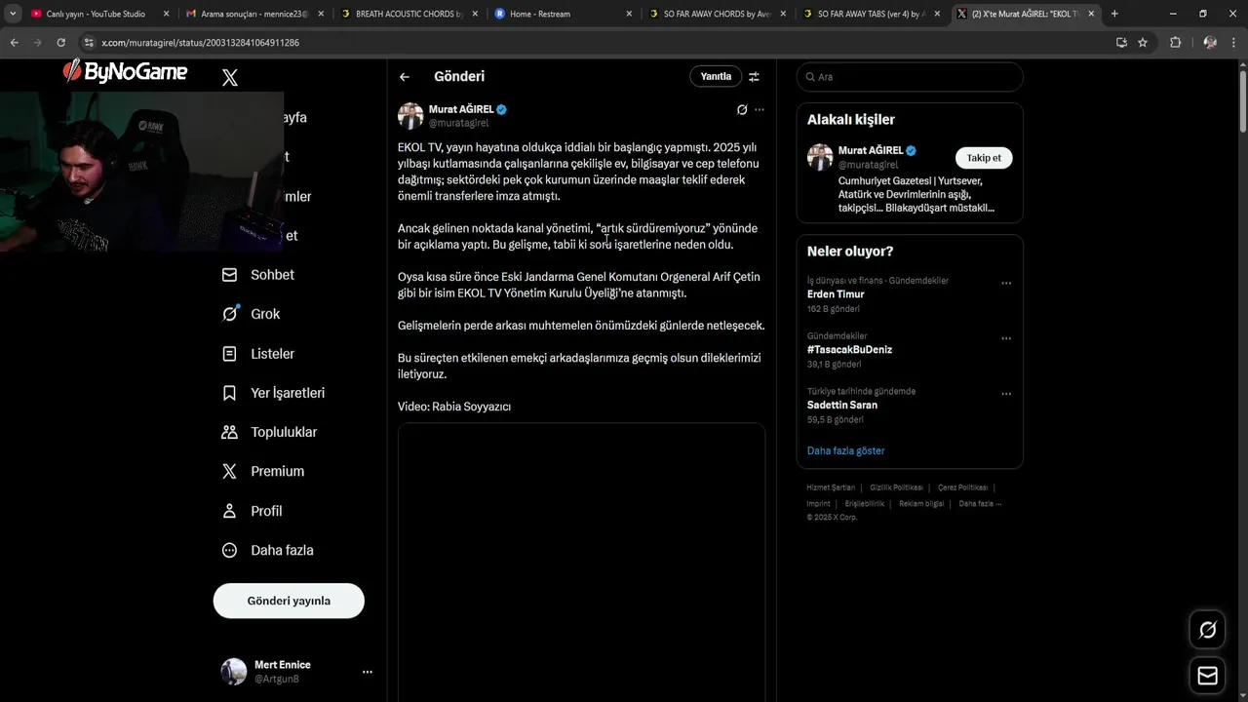Expand footer Daha fazla options
This screenshot has height=702, width=1248.
980,504
